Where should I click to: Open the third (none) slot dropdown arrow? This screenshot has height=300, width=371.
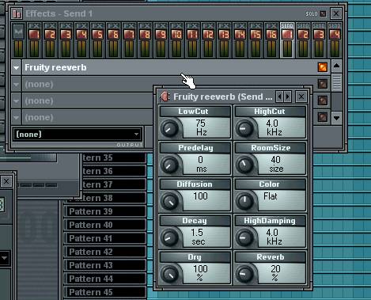click(17, 101)
